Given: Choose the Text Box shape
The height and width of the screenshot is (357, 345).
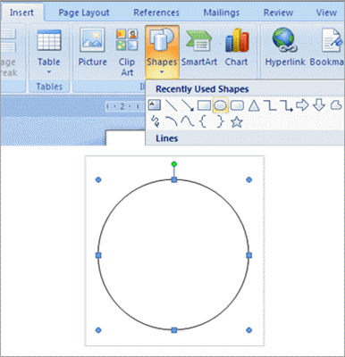Looking at the screenshot, I should click(x=155, y=104).
